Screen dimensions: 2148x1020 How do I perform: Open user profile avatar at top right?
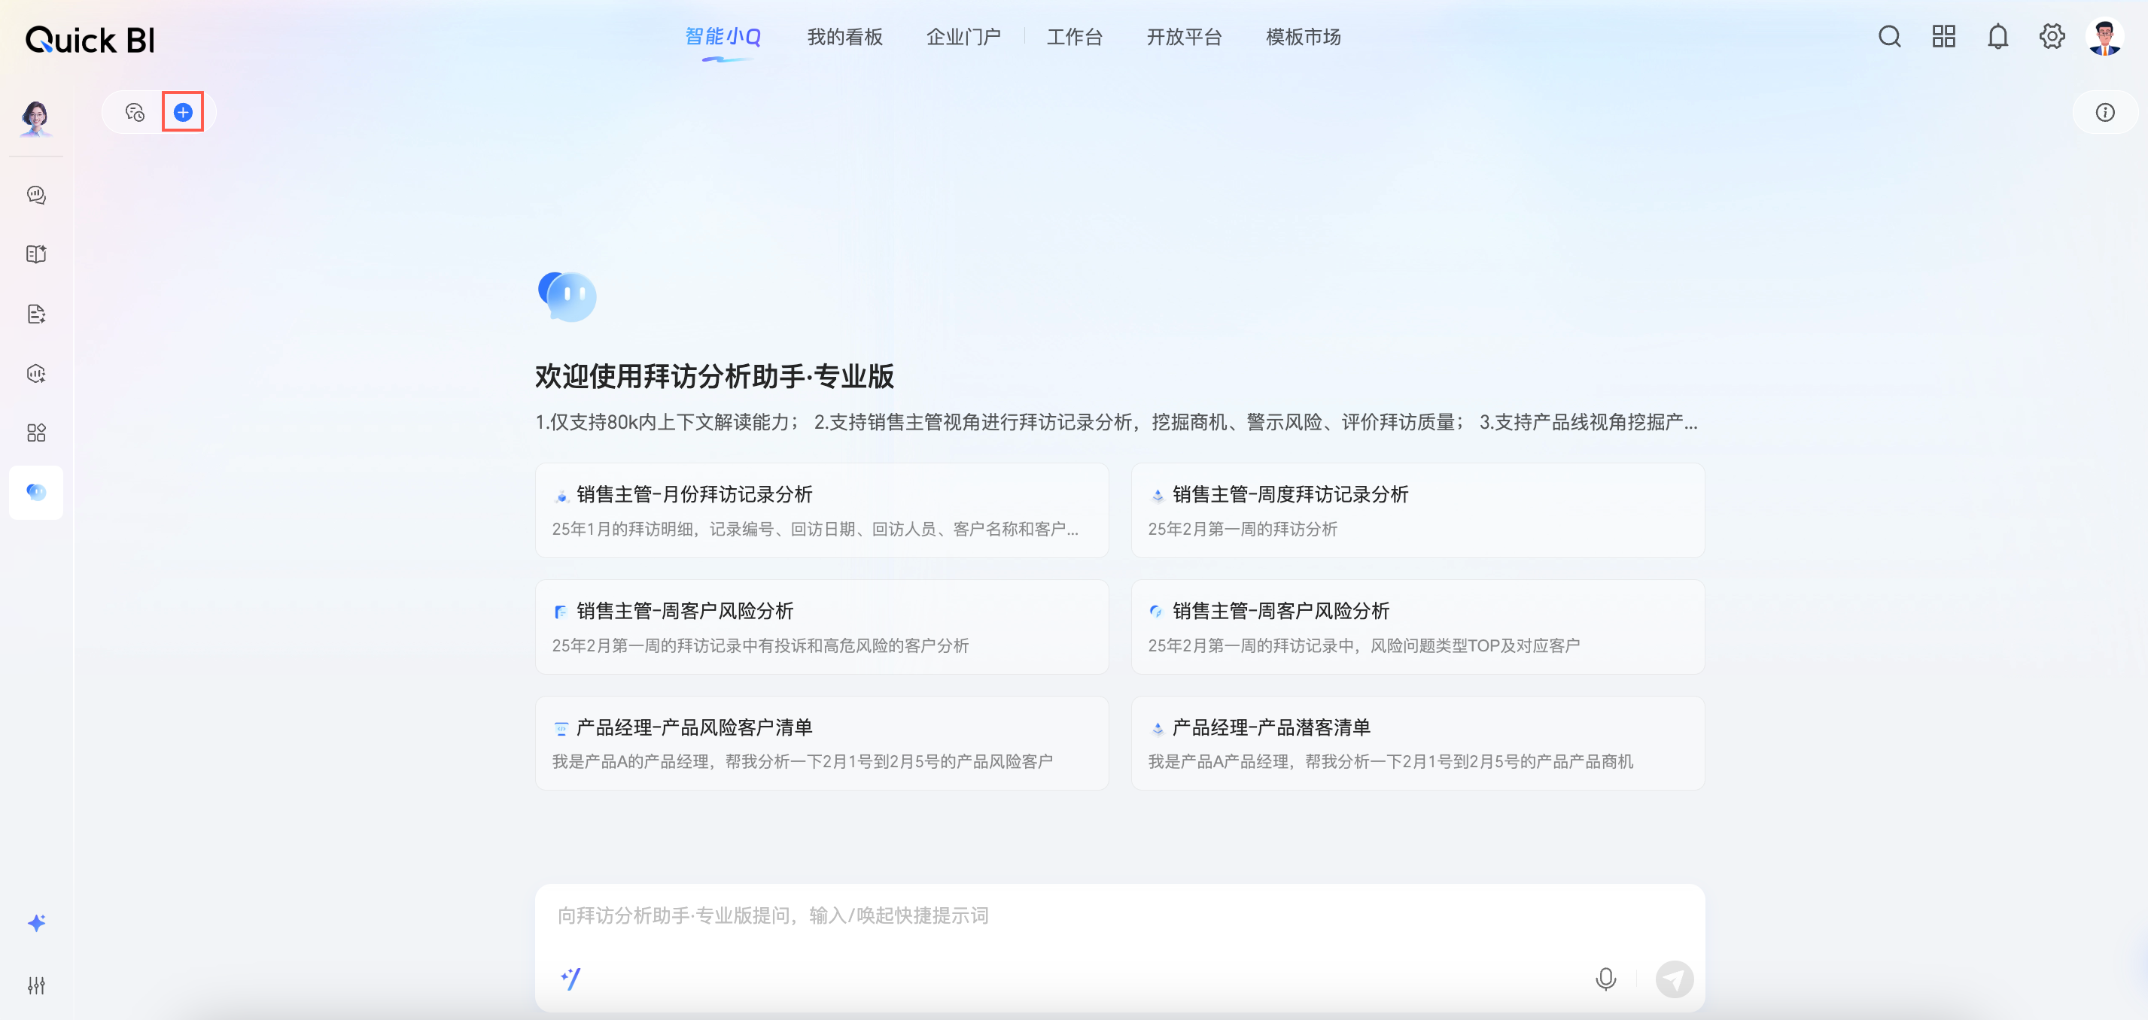tap(2104, 37)
